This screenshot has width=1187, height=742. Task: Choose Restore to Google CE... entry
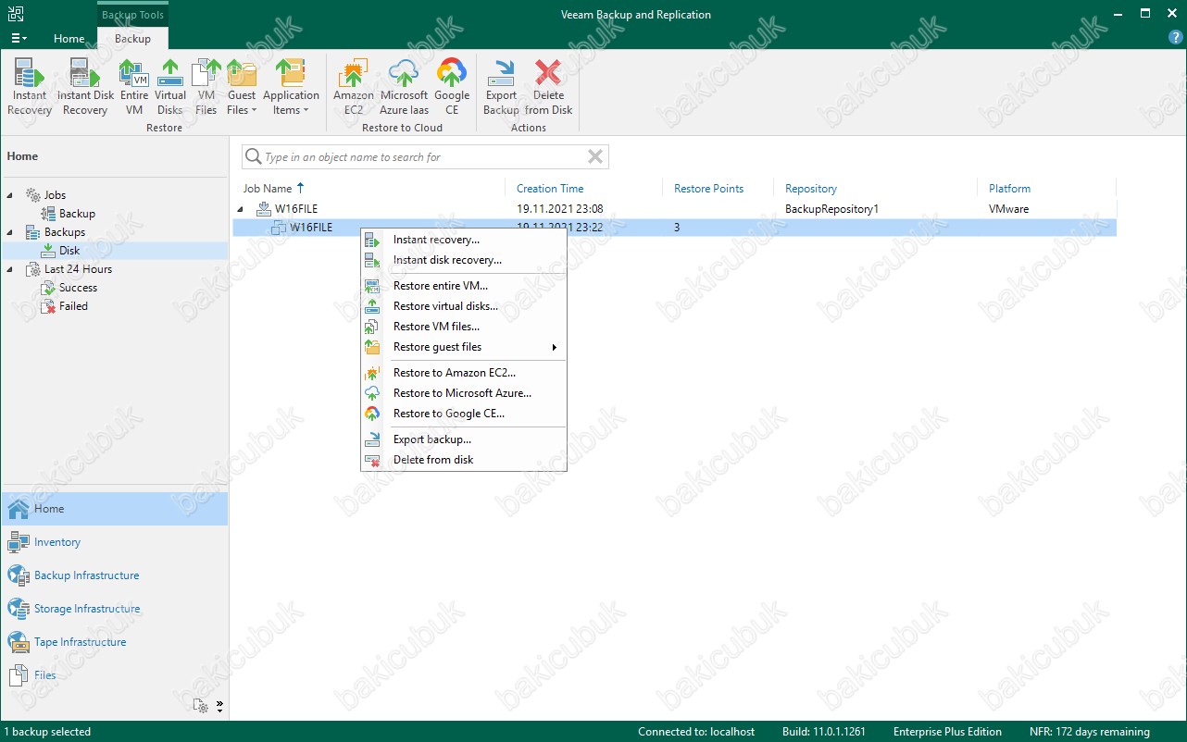[x=463, y=414]
